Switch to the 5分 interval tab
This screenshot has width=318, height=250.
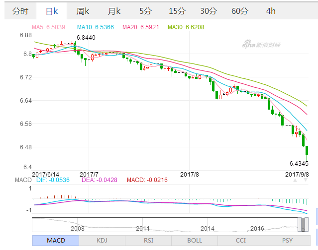[x=145, y=11]
